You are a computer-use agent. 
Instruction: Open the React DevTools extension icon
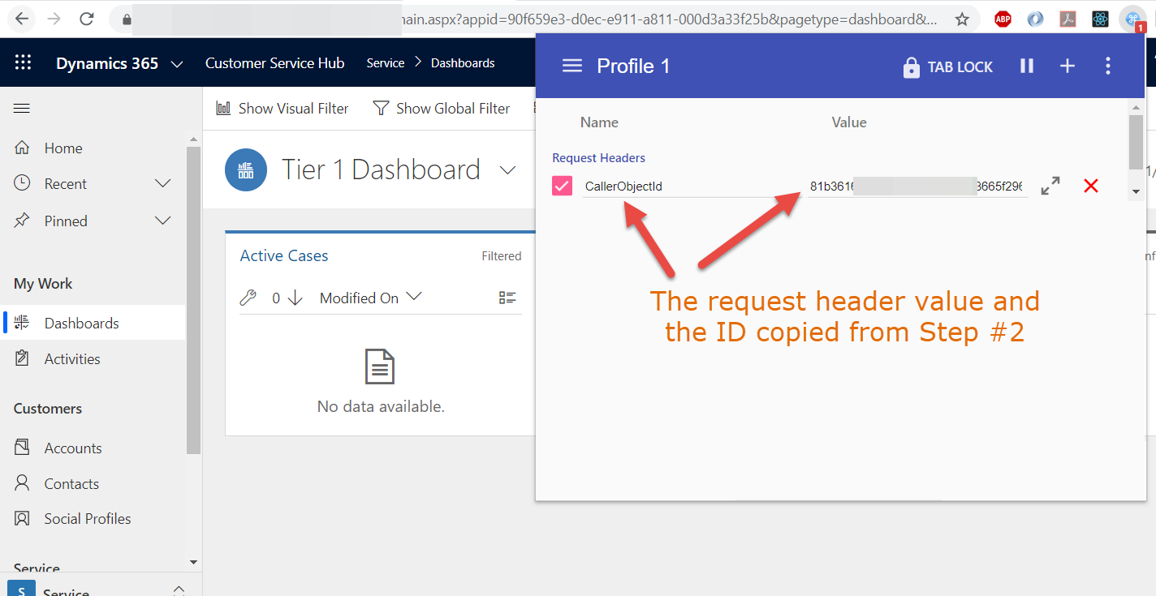[1100, 19]
